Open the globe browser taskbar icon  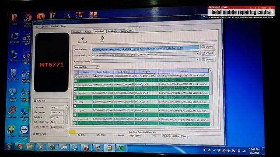[52, 147]
